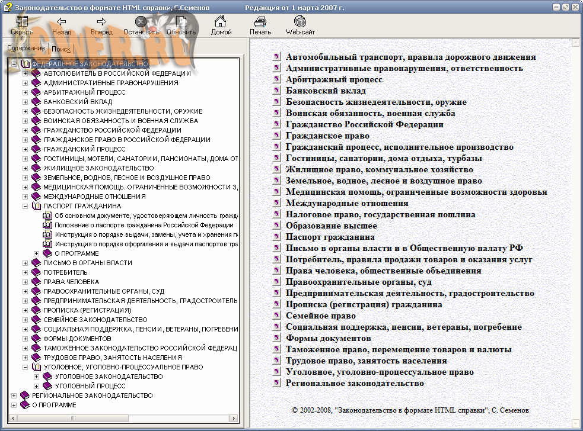Select ТРУДОВОЕ ПРАВО, ЗАНЯТОСТЬ НАСЕЛЕНИЯ tree item
583x431 pixels.
tap(112, 358)
